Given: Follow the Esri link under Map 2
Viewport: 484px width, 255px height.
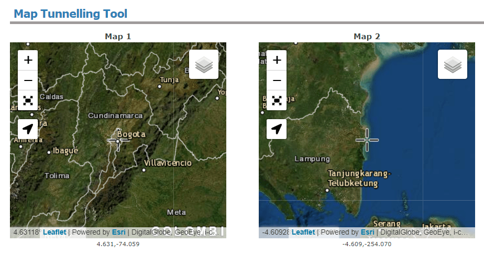Looking at the screenshot, I should (367, 232).
